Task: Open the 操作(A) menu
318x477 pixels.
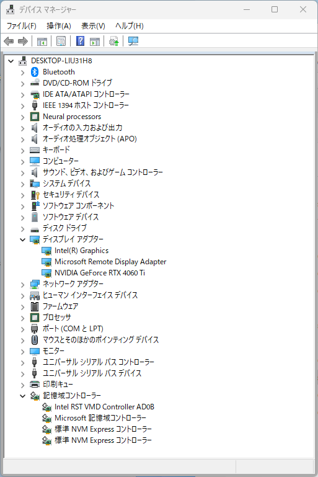Action: tap(59, 26)
